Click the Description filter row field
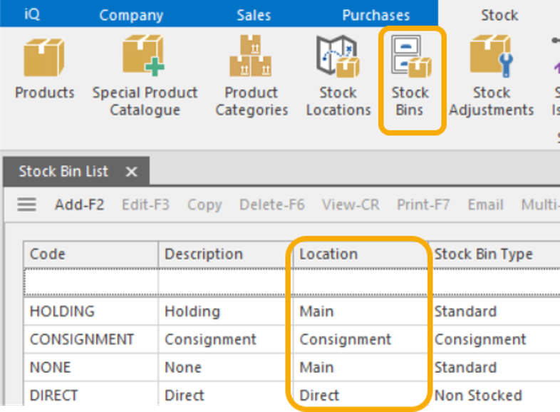This screenshot has height=412, width=560. (225, 282)
